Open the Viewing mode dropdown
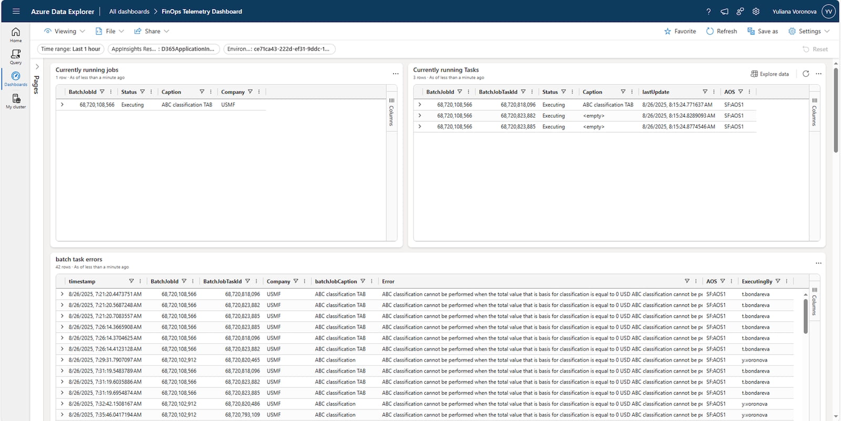Viewport: 841px width, 421px height. tap(64, 31)
